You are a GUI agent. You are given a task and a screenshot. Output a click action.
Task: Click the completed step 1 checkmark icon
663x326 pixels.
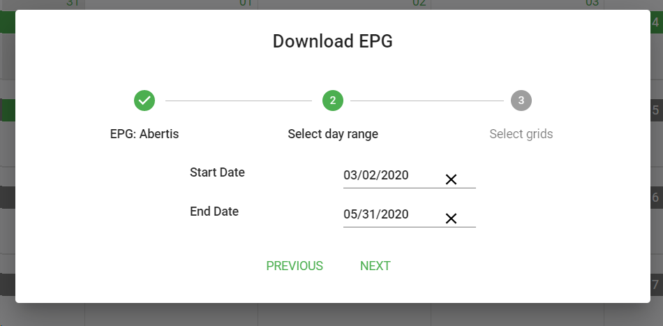click(x=144, y=101)
